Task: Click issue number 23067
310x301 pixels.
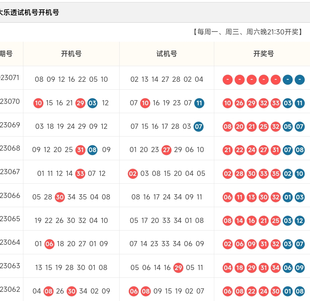Action: pos(10,172)
